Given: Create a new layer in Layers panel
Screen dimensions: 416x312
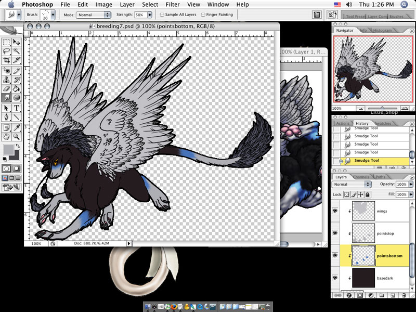Looking at the screenshot, I should [x=393, y=295].
